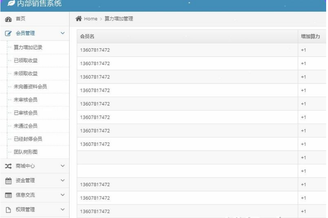328x218 pixels.
Task: Click the file icon beside 权限管理
Action: [x=8, y=210]
